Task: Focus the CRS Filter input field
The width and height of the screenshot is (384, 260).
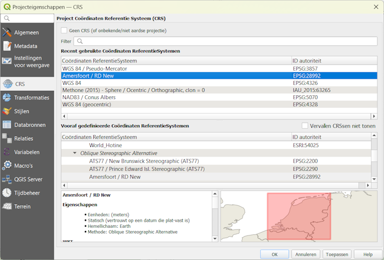Action: pos(225,41)
